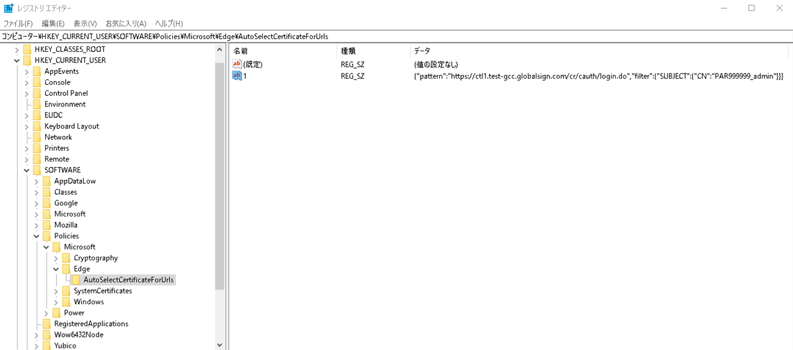Click the (値の設定なし) data cell
The image size is (793, 350).
coord(436,64)
